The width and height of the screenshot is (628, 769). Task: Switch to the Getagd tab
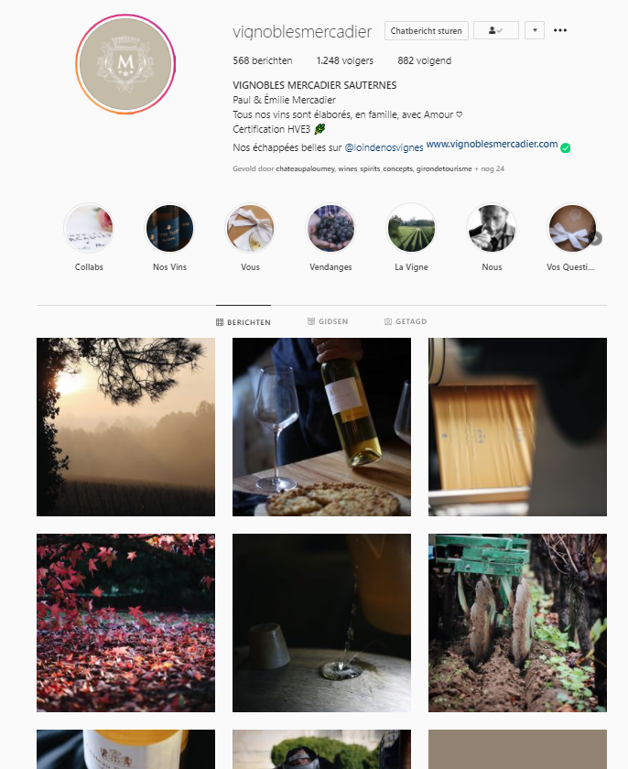pyautogui.click(x=406, y=321)
